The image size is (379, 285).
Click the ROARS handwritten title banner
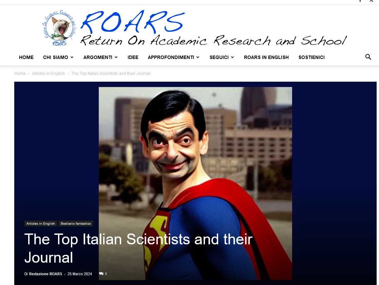coord(213,28)
